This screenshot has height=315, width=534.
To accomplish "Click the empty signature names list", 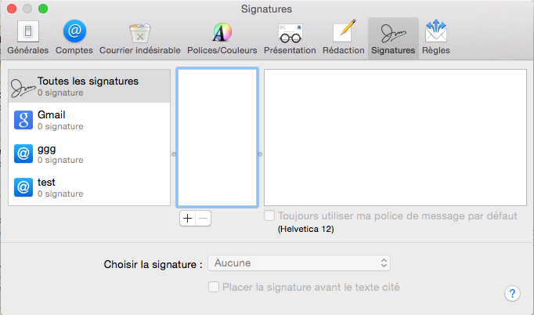I will (217, 137).
